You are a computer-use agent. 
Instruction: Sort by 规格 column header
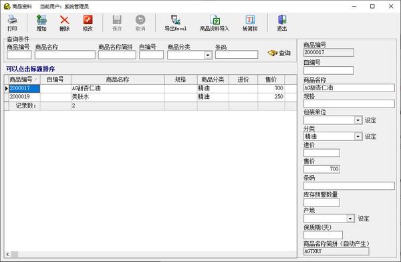[x=181, y=80]
